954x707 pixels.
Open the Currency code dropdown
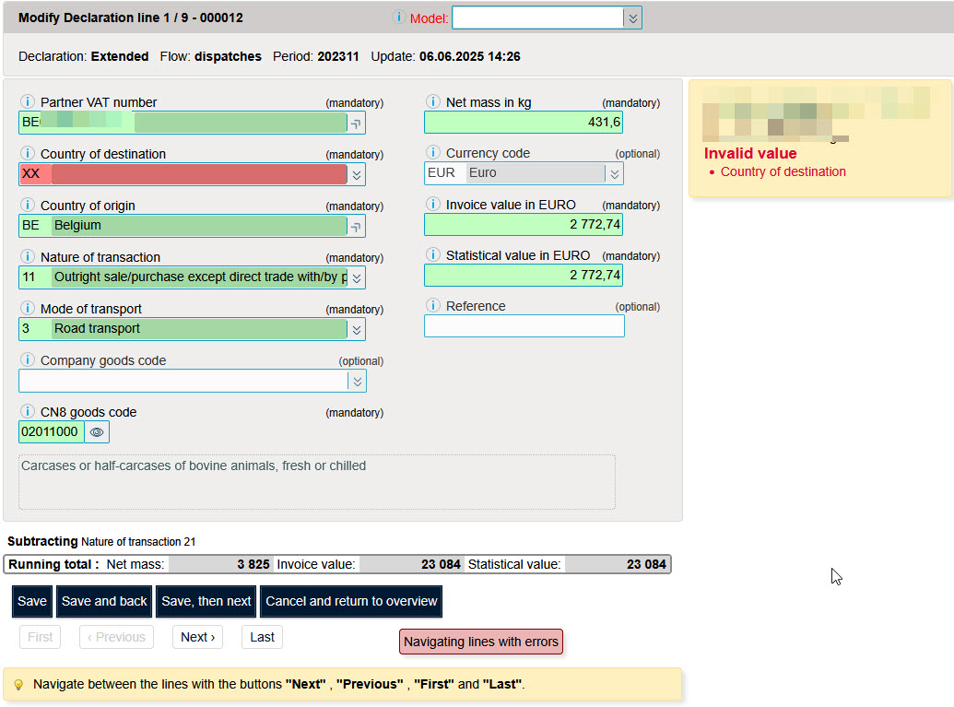tap(614, 173)
